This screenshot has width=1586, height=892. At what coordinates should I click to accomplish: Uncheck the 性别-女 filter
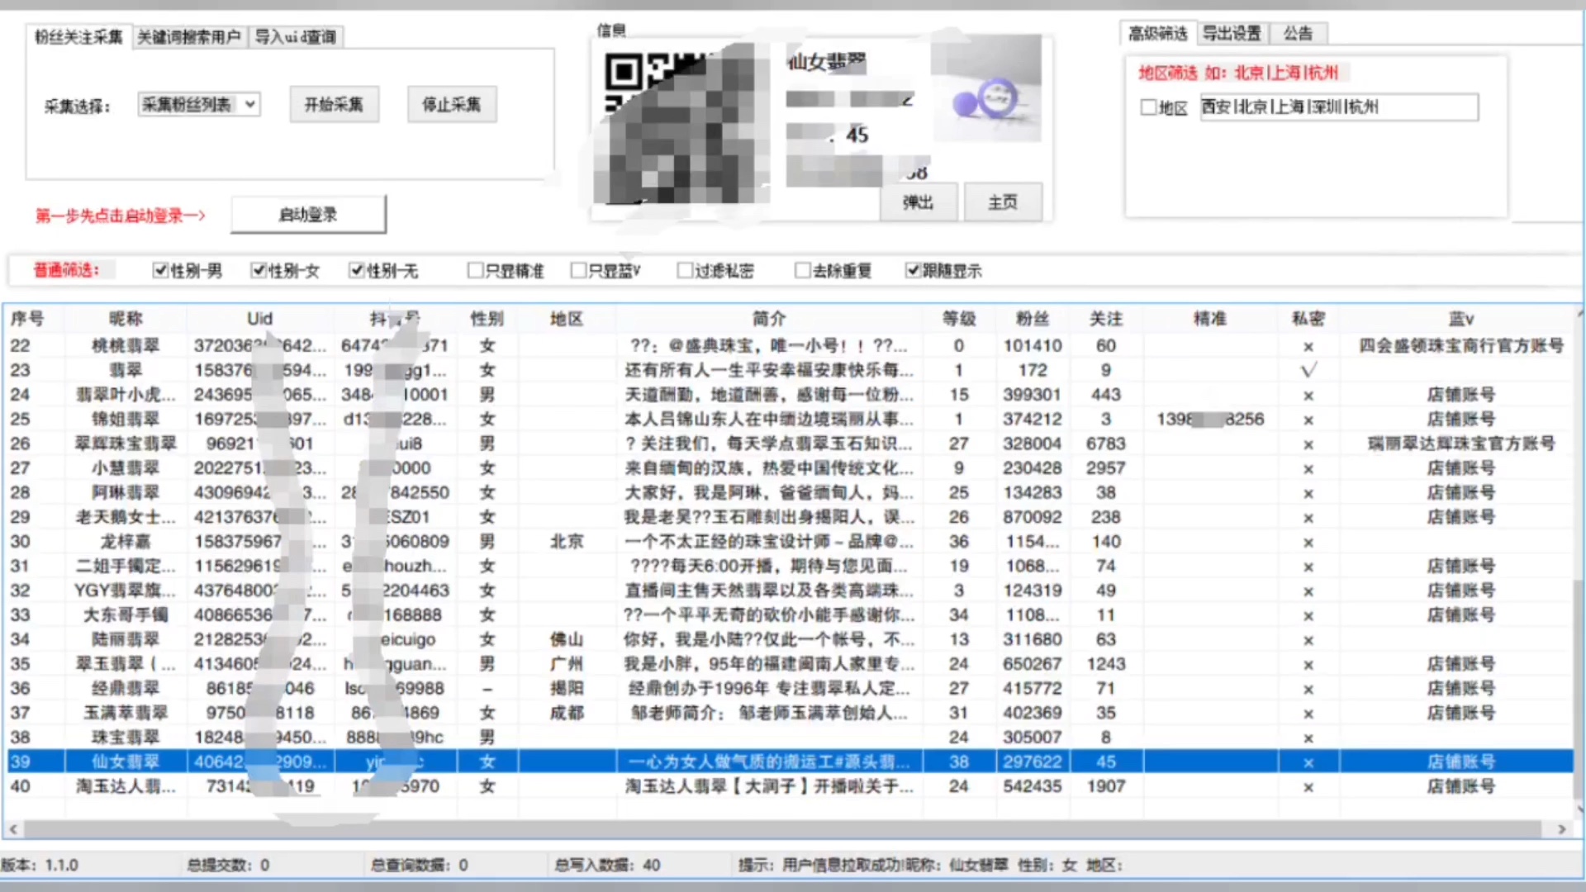259,270
